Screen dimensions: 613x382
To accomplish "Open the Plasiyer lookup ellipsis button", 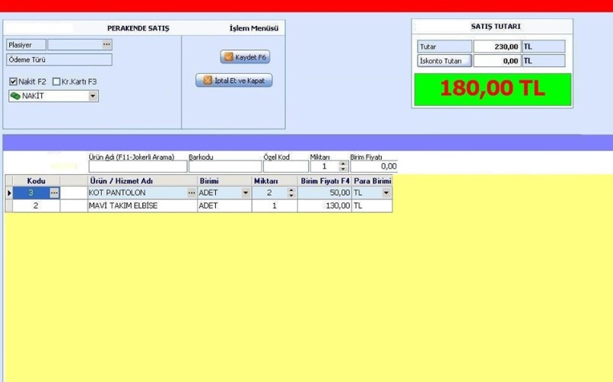I will point(106,45).
